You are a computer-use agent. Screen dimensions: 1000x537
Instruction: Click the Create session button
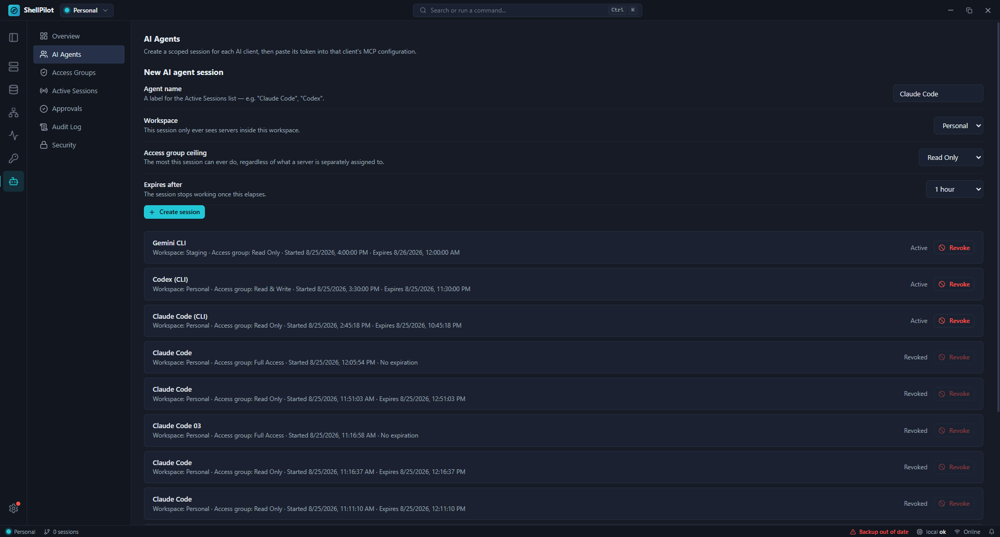[174, 212]
